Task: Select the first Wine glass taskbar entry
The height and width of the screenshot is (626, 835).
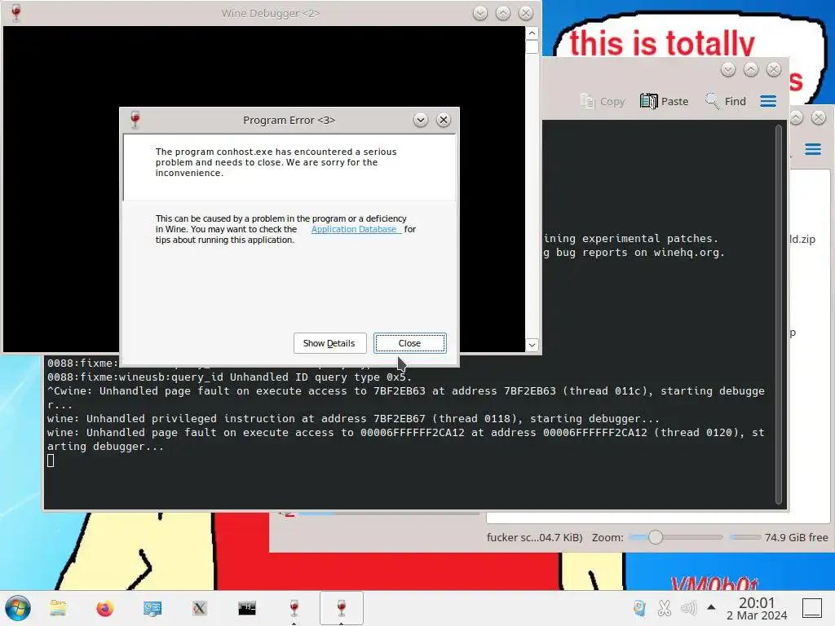Action: click(294, 608)
